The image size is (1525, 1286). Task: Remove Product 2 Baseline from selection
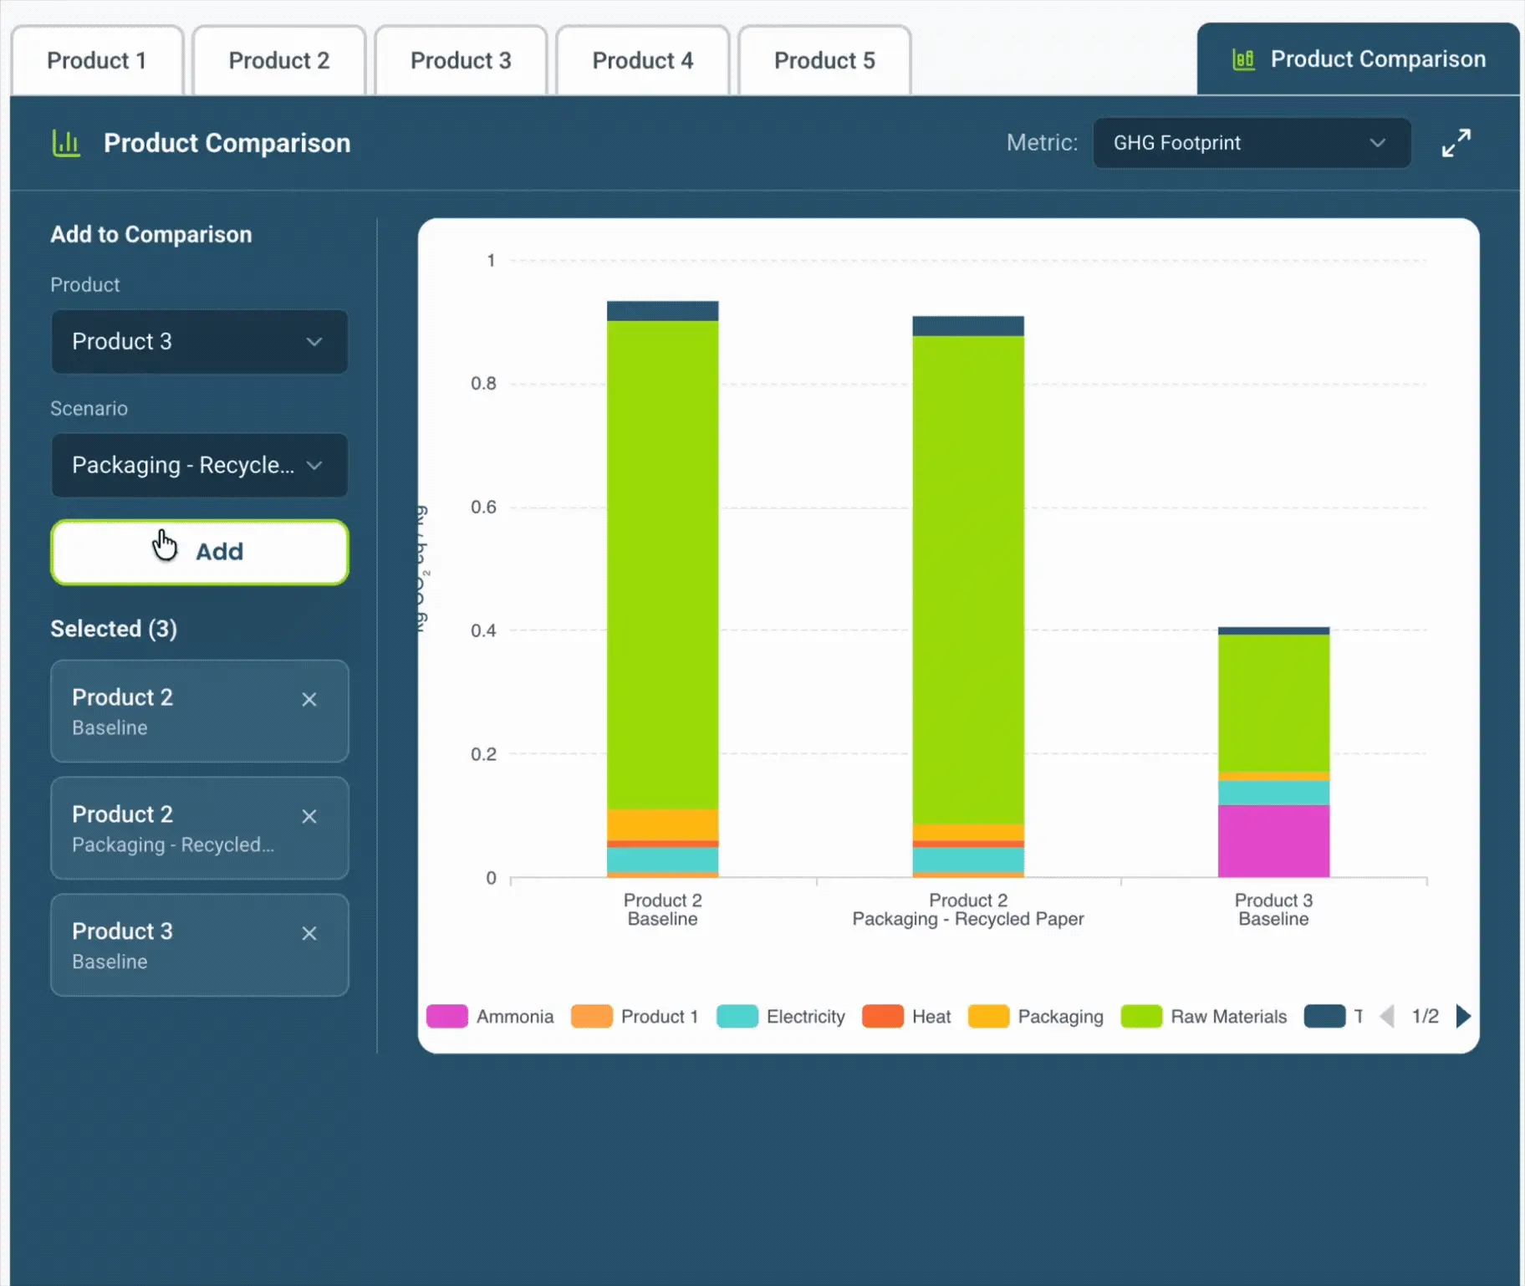(309, 699)
